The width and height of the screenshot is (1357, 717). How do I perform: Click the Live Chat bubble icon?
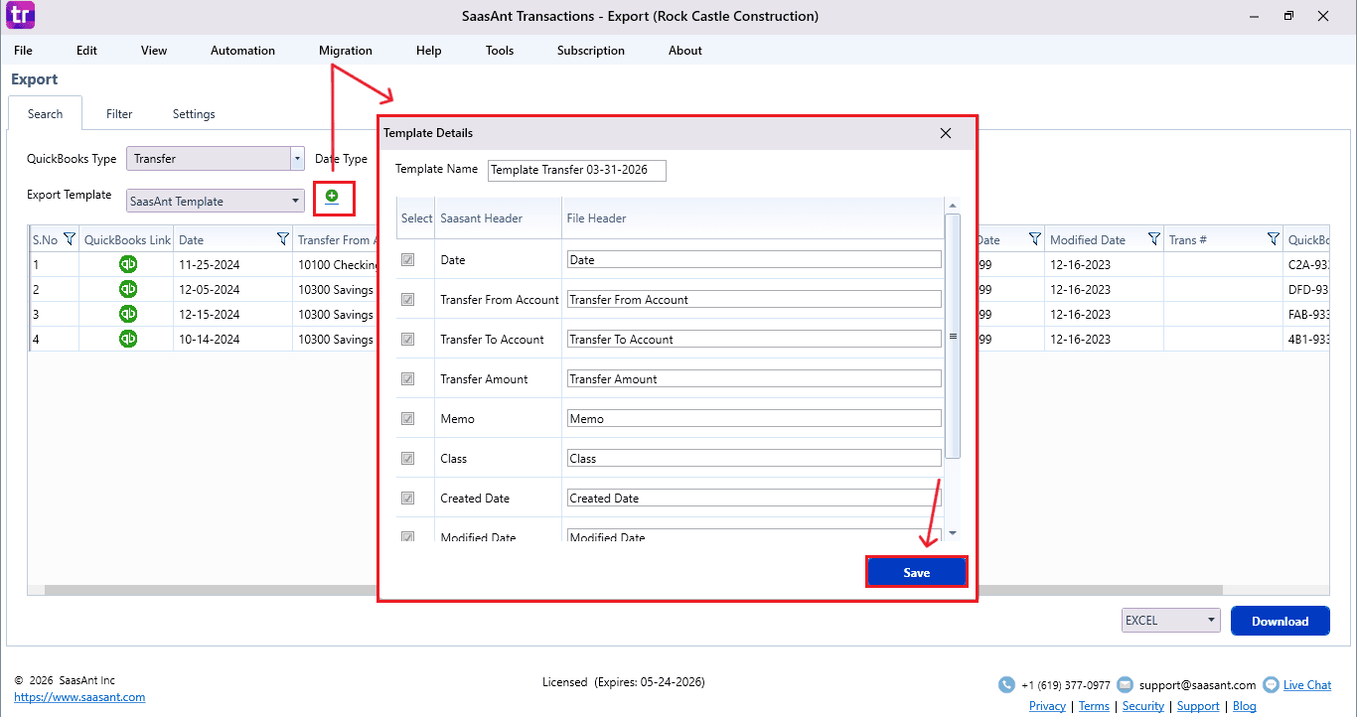(x=1271, y=685)
